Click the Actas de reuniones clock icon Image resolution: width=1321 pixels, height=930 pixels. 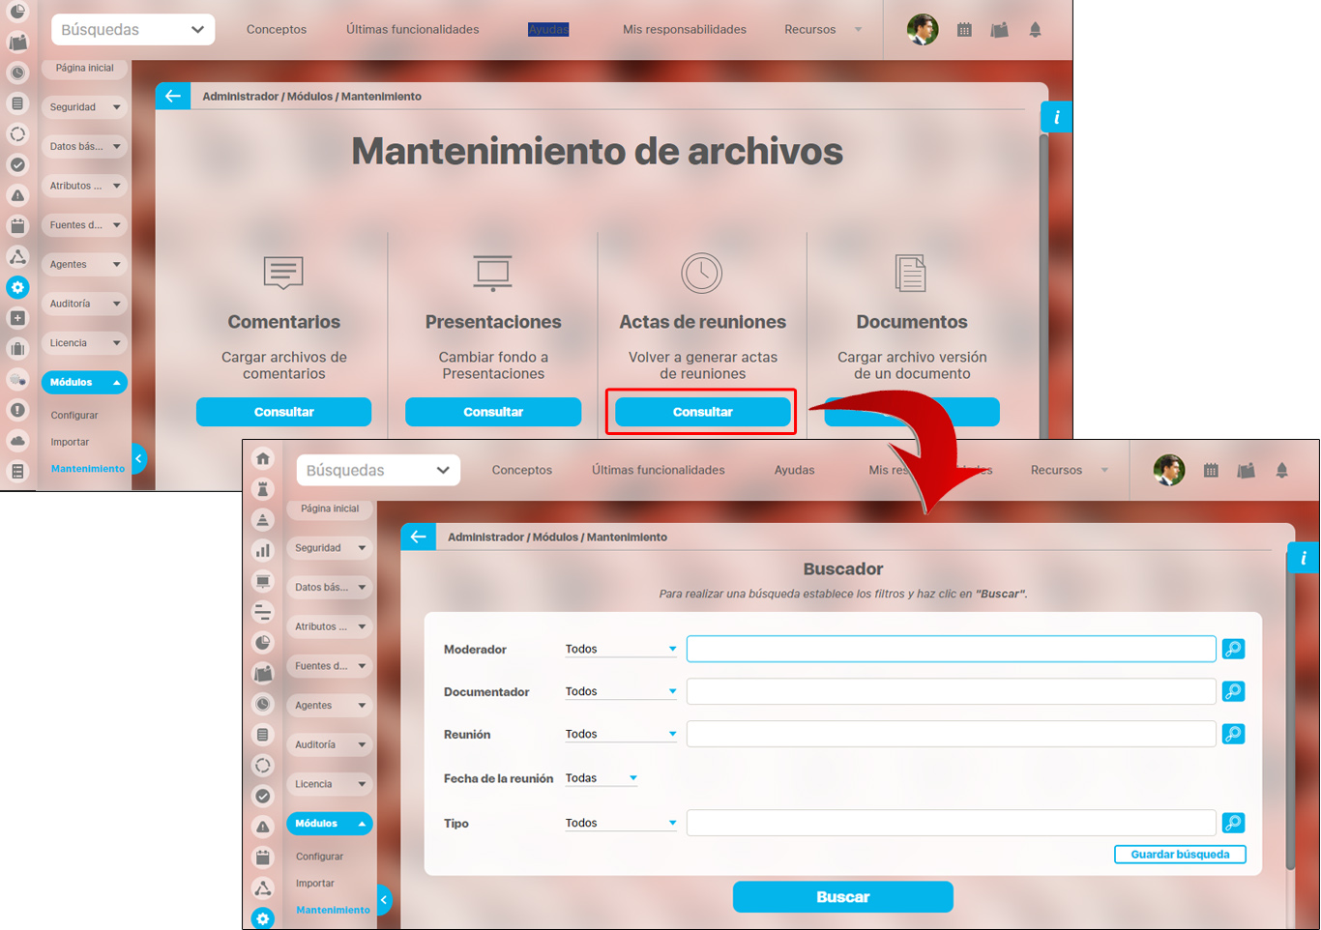click(x=702, y=274)
